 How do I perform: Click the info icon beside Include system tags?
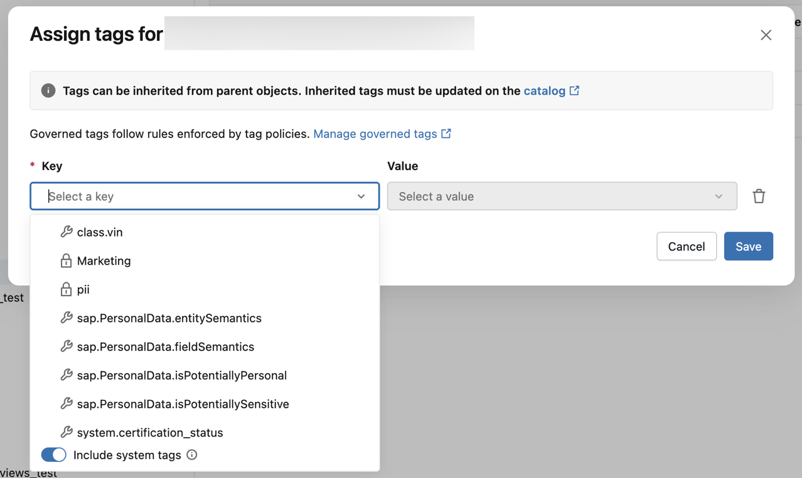(192, 455)
